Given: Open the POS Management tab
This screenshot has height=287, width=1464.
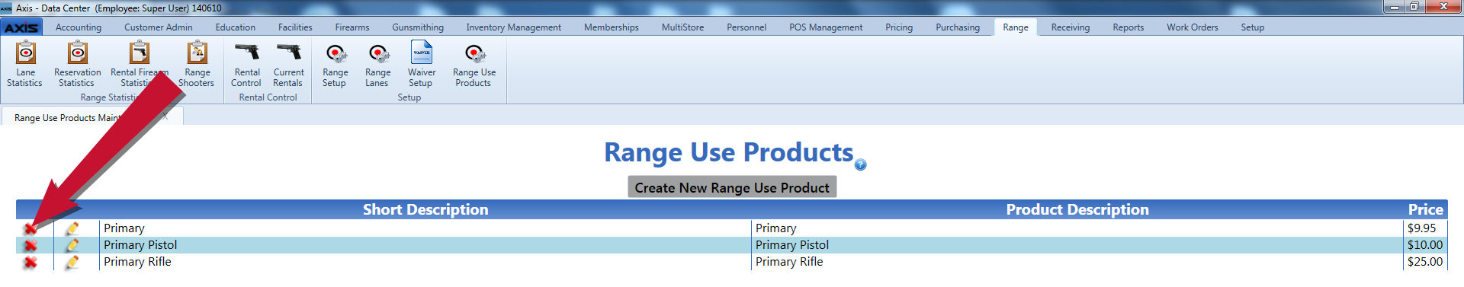Looking at the screenshot, I should [x=826, y=27].
